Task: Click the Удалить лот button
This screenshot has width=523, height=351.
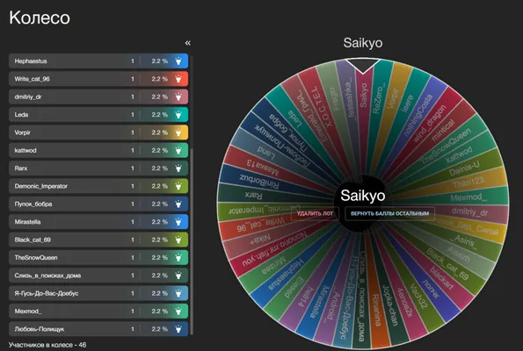Action: (315, 213)
